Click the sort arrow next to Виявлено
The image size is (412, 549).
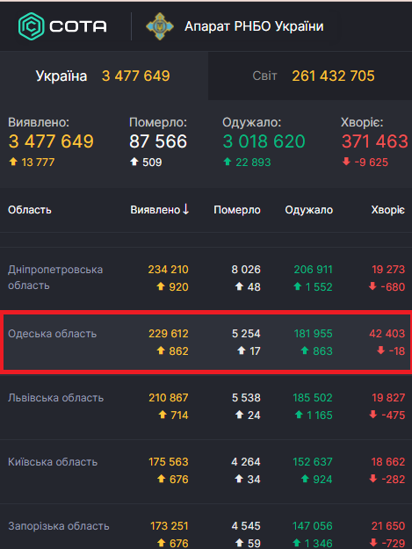pos(186,209)
